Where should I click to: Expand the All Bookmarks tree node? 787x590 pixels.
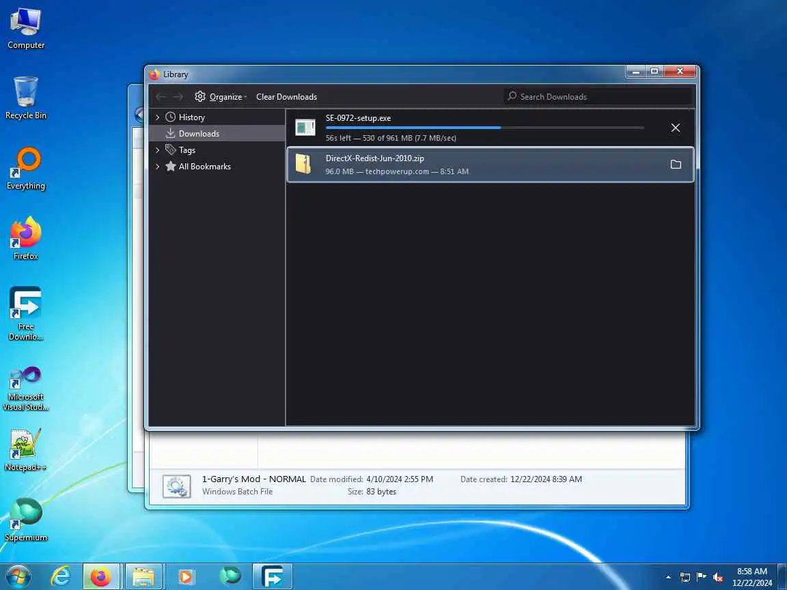pyautogui.click(x=158, y=167)
